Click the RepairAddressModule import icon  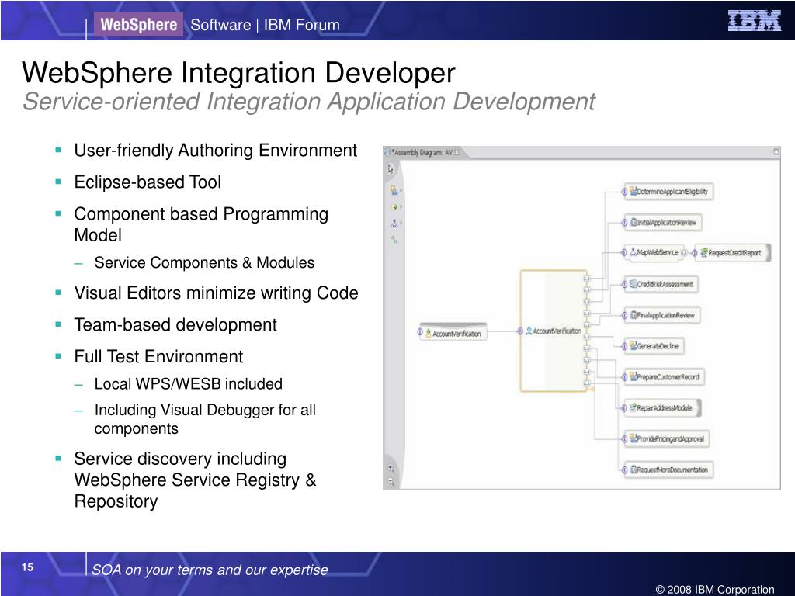633,407
